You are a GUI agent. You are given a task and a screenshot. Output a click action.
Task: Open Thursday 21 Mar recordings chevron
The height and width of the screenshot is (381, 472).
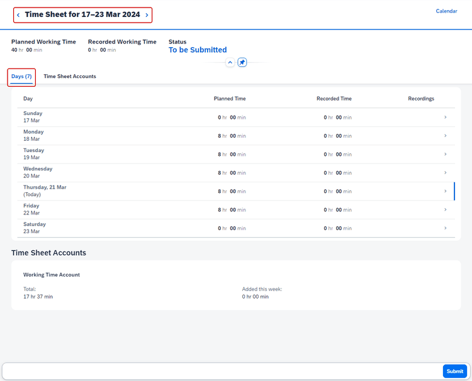click(x=445, y=191)
